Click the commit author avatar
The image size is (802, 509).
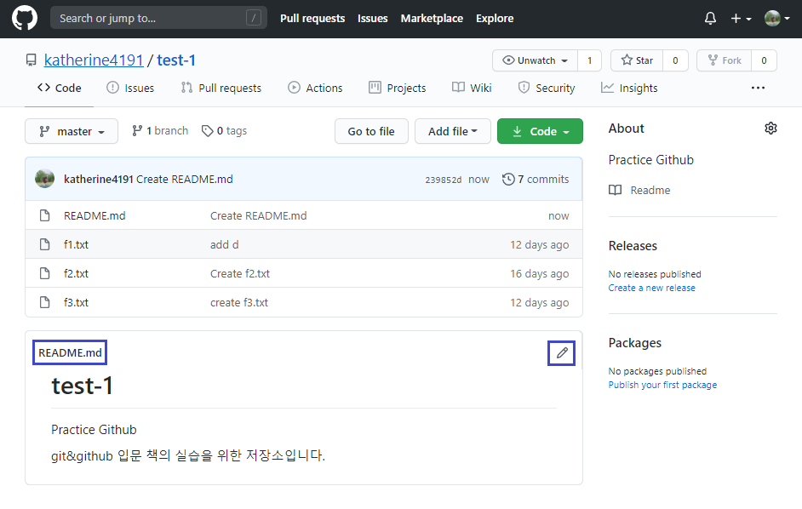[45, 179]
